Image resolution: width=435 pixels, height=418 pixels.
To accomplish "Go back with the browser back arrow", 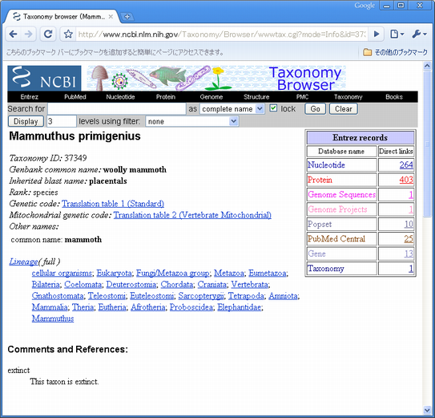I will click(x=13, y=34).
